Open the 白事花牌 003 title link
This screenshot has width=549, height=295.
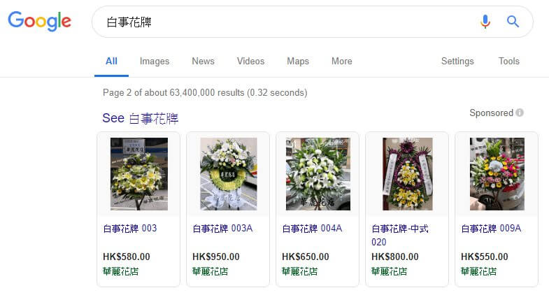pos(130,229)
